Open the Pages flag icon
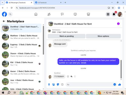 pyautogui.click(x=62, y=14)
